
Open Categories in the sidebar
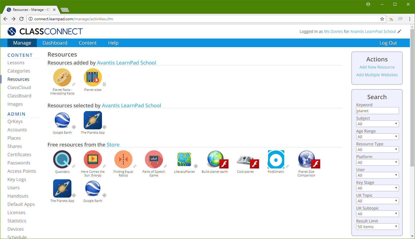click(x=19, y=71)
